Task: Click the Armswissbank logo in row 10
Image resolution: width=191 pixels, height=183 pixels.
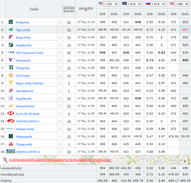Action: click(x=11, y=90)
